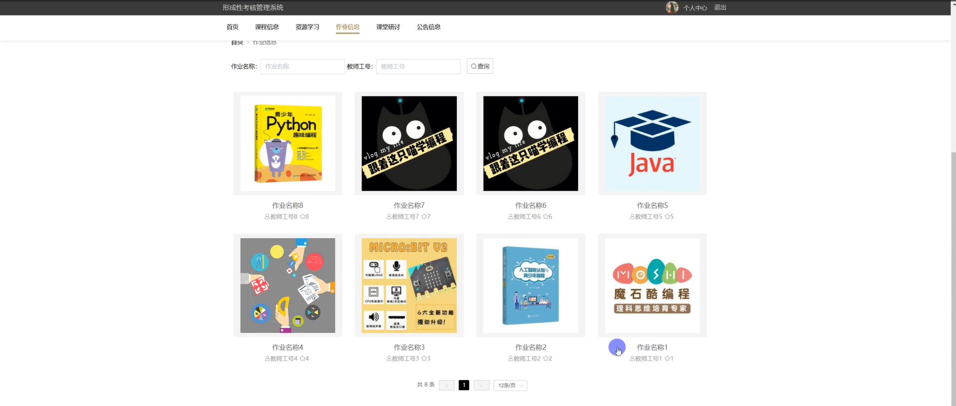956x406 pixels.
Task: Click the title 作业名称1
Action: click(x=652, y=347)
